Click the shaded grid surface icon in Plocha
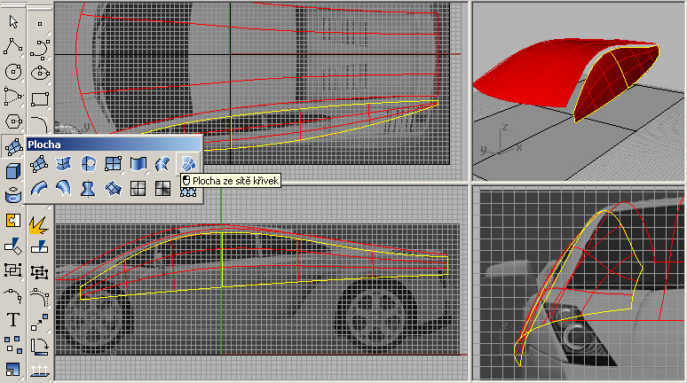 point(162,189)
